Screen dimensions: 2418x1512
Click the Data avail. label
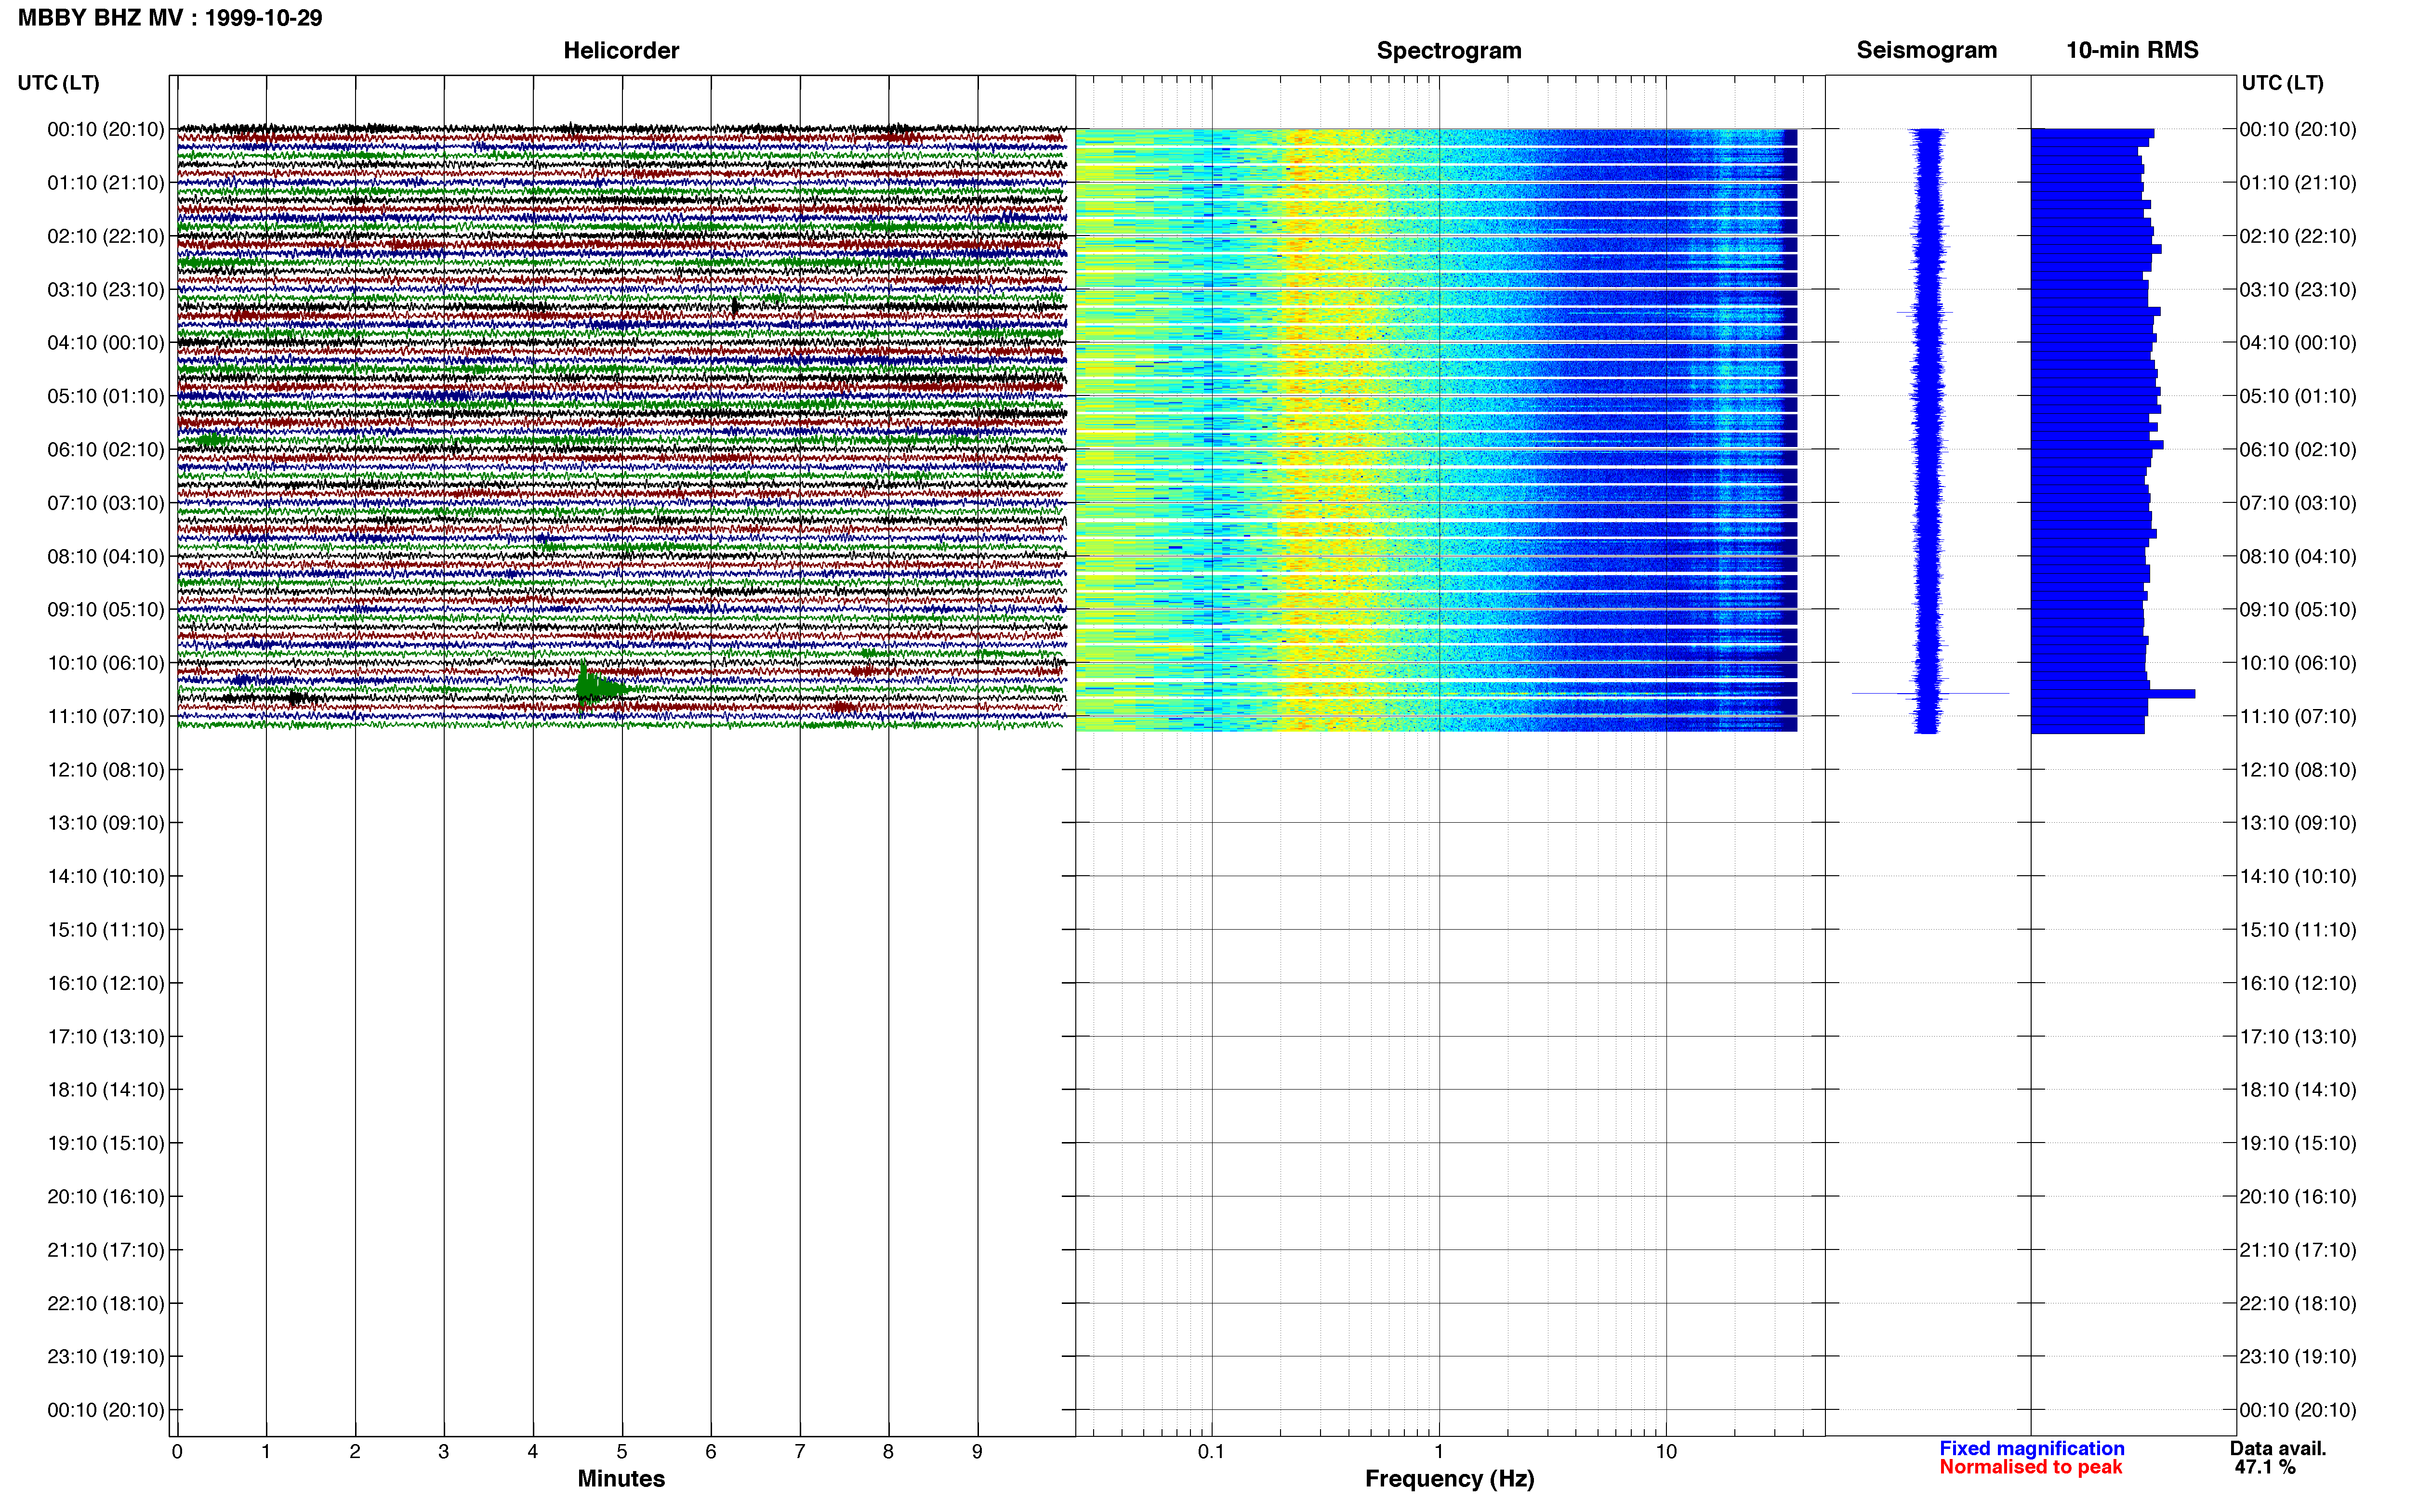[x=2278, y=1448]
